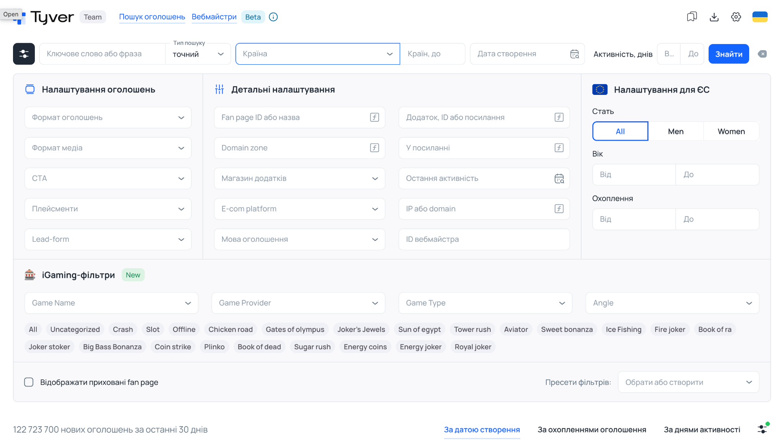Switch to the Пошук оголошень tab
Image resolution: width=784 pixels, height=443 pixels.
pyautogui.click(x=152, y=17)
